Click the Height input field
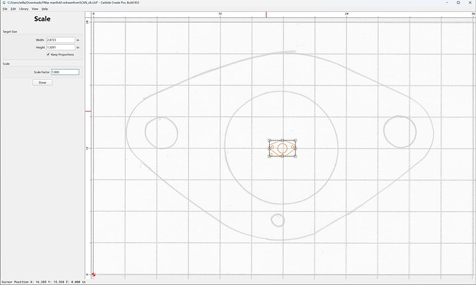 pos(61,47)
